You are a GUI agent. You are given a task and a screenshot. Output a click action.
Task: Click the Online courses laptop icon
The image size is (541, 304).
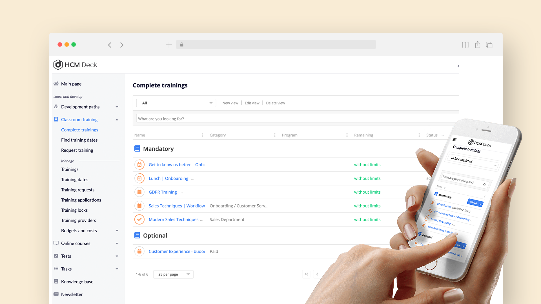pyautogui.click(x=56, y=243)
